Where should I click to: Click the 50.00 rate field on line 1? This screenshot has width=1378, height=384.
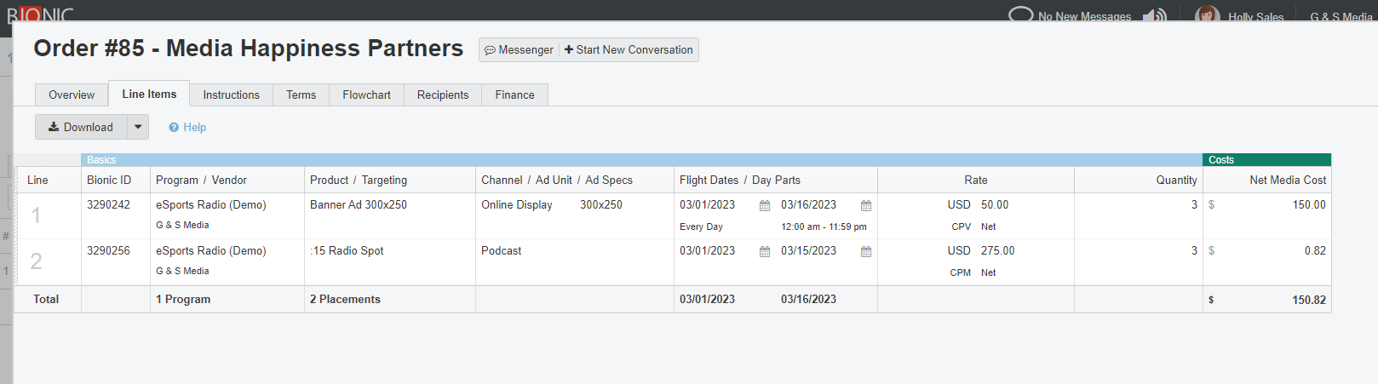(995, 205)
